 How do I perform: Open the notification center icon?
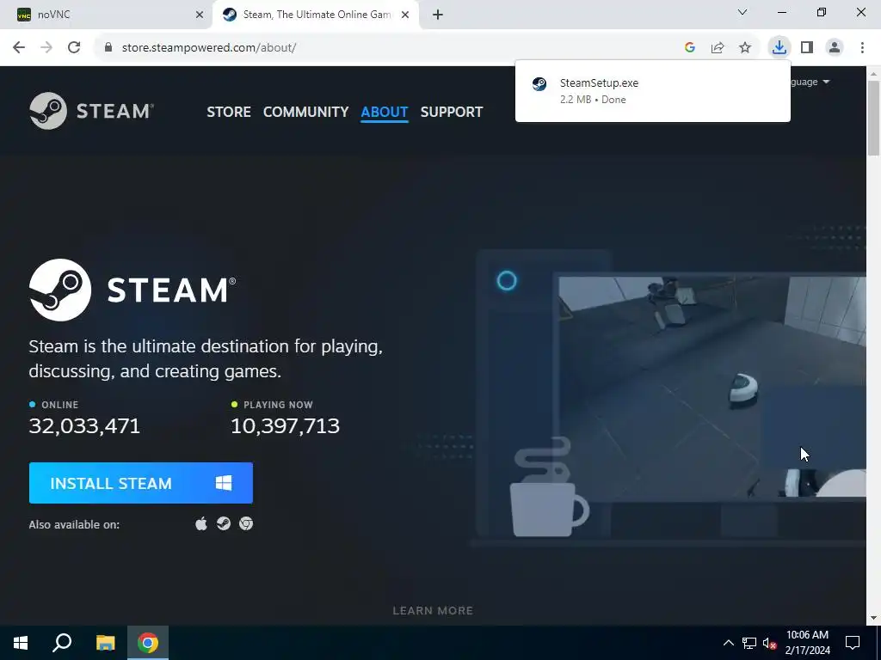click(x=853, y=643)
